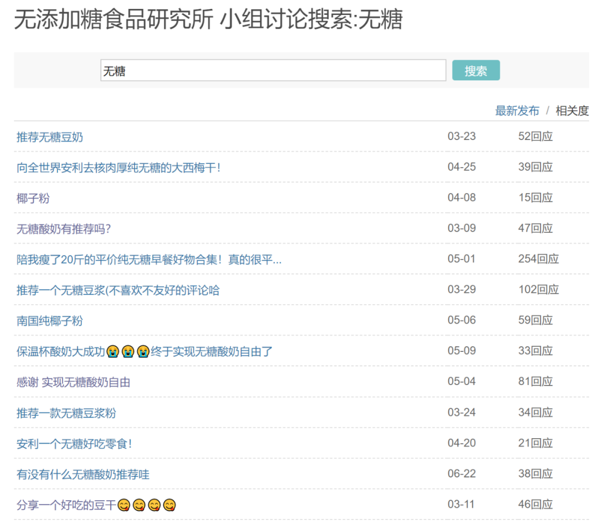Open the 大西梅干 recommendation post

[118, 167]
